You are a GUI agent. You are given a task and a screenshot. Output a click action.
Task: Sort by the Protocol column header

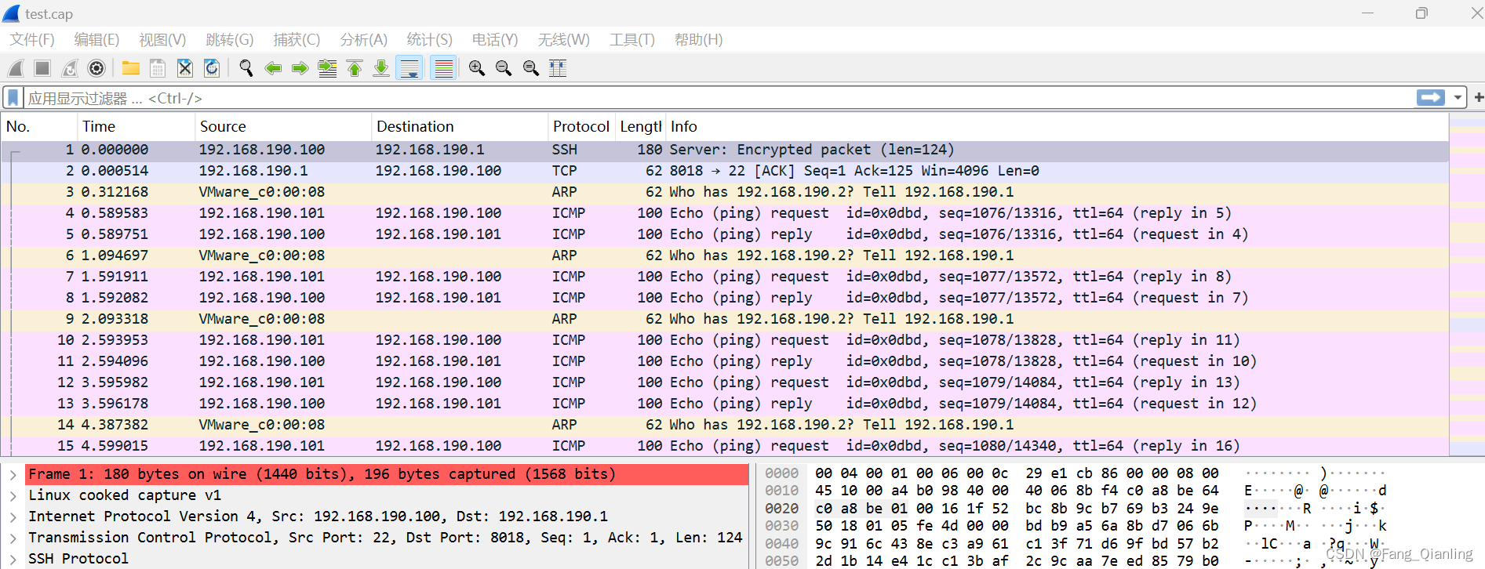[581, 126]
